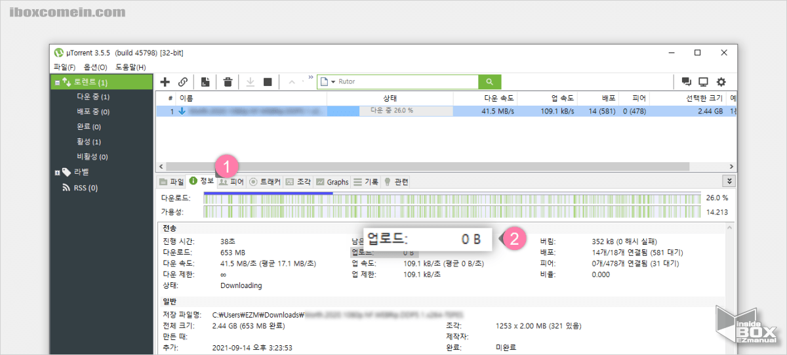Click the 0 (478) peers cell
The width and height of the screenshot is (787, 355).
634,111
